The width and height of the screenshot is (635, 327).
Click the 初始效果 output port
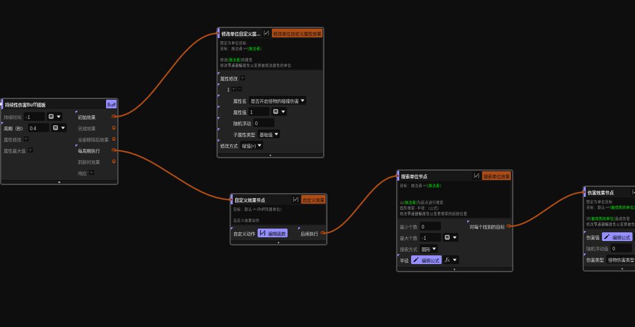pos(114,116)
